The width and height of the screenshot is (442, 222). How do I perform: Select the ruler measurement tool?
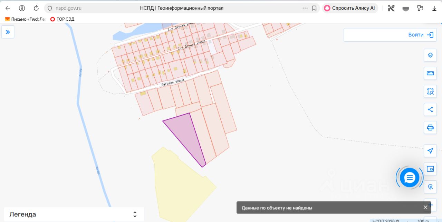[x=430, y=73]
